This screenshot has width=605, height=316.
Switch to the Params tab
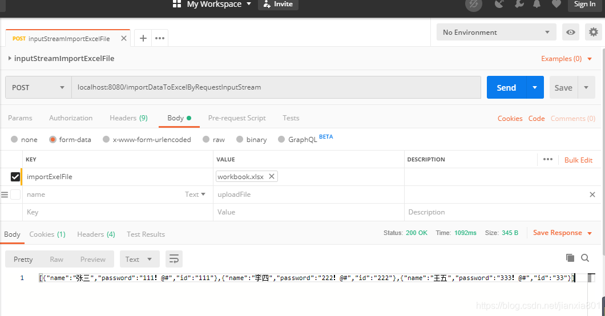click(x=20, y=118)
